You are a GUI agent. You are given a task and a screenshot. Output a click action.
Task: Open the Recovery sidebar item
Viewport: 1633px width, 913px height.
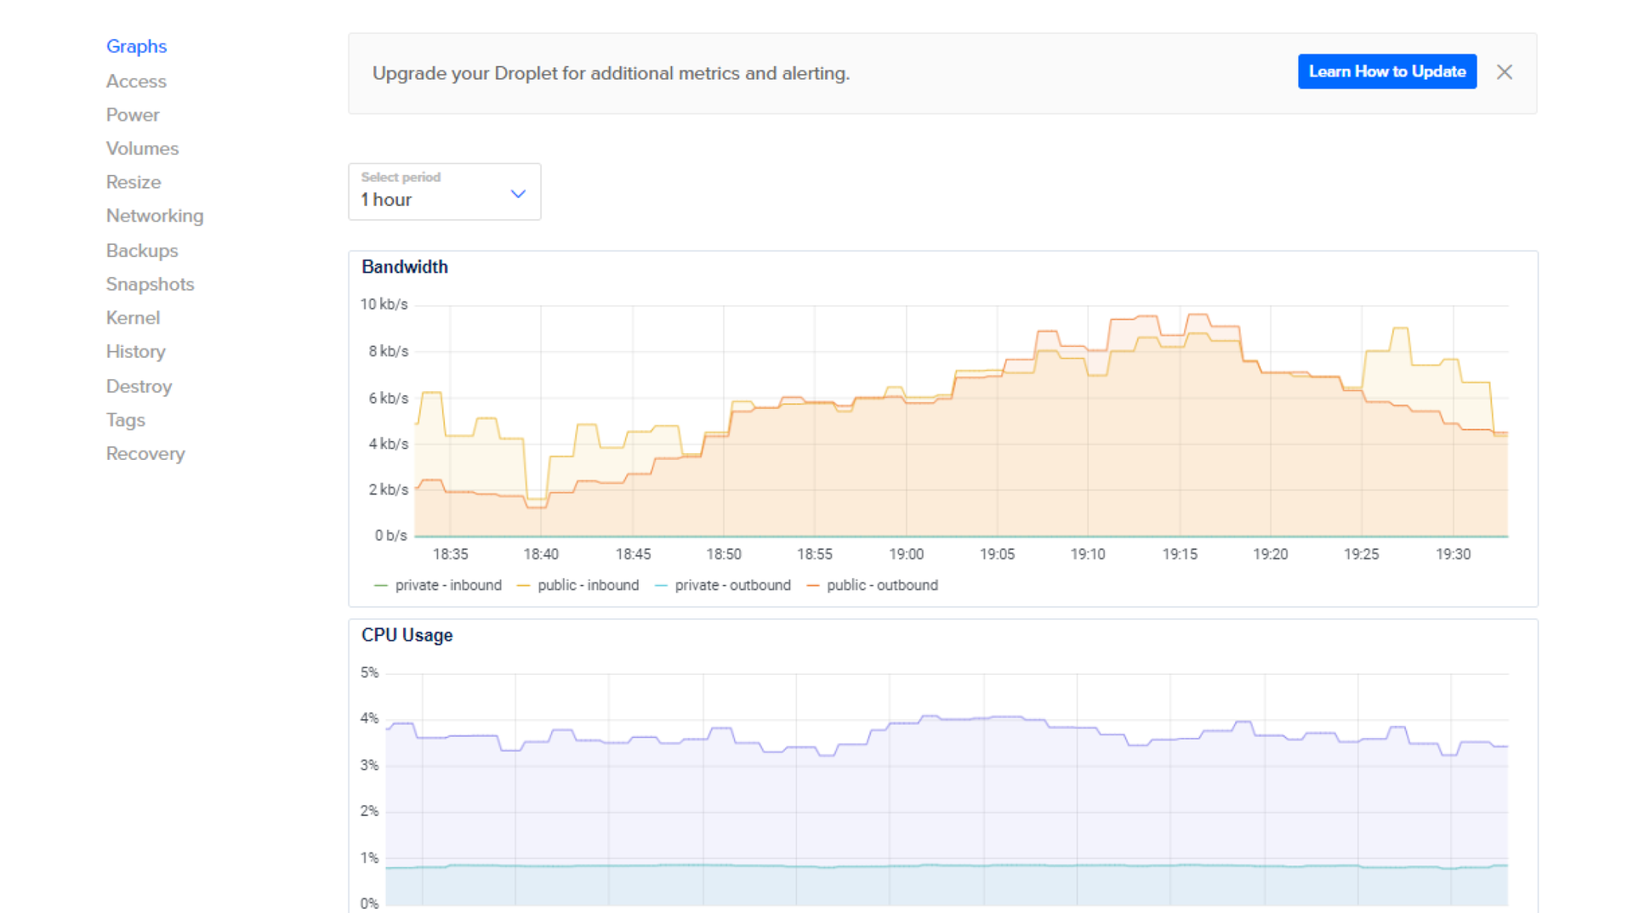click(145, 453)
